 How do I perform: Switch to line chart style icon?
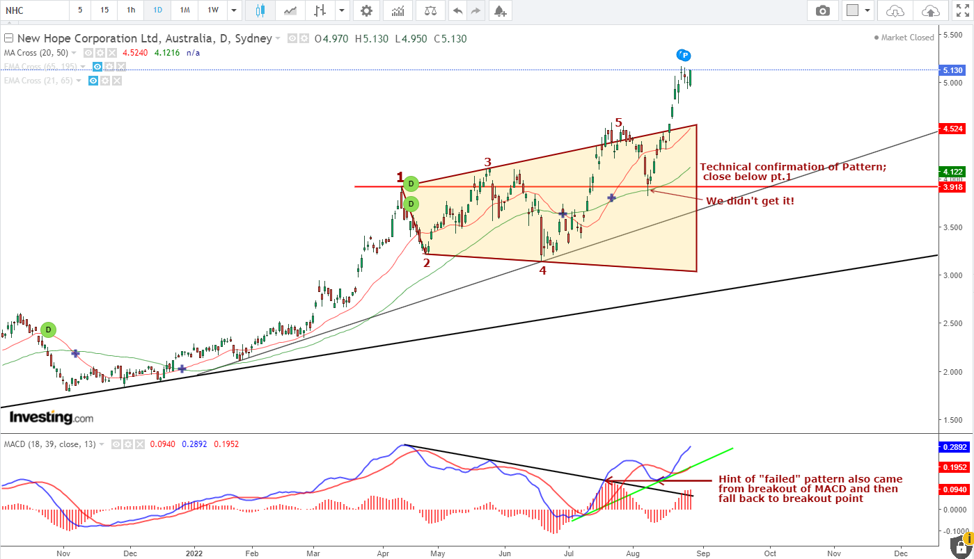(290, 10)
